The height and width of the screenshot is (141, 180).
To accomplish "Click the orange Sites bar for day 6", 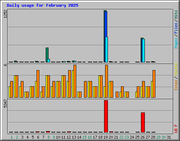I will point(38,84).
